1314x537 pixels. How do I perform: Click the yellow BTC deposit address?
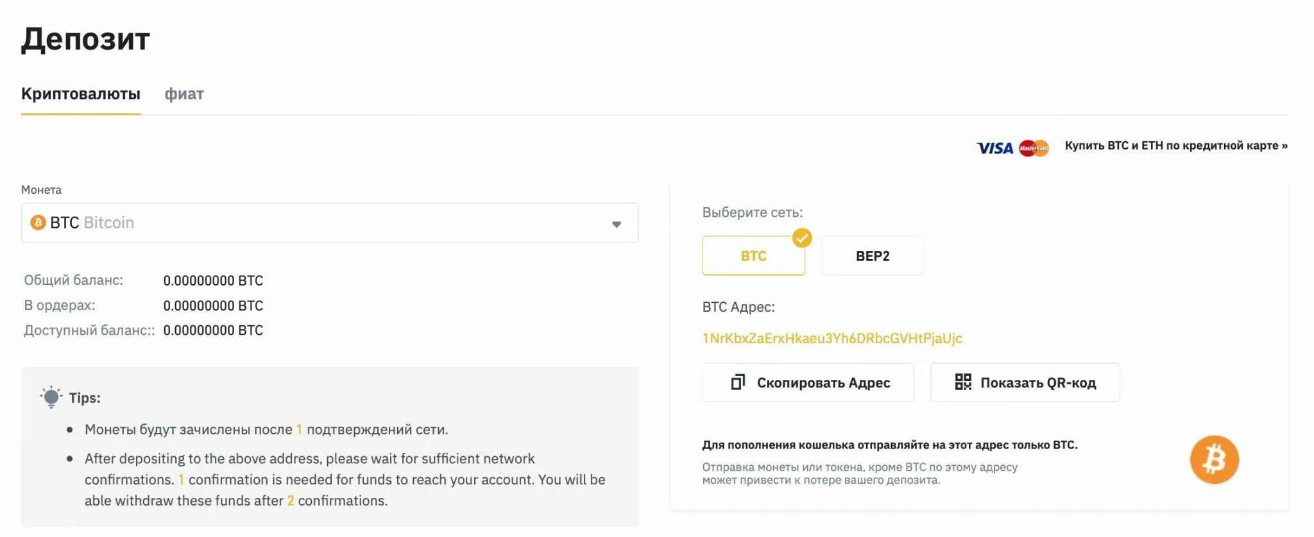[x=832, y=338]
